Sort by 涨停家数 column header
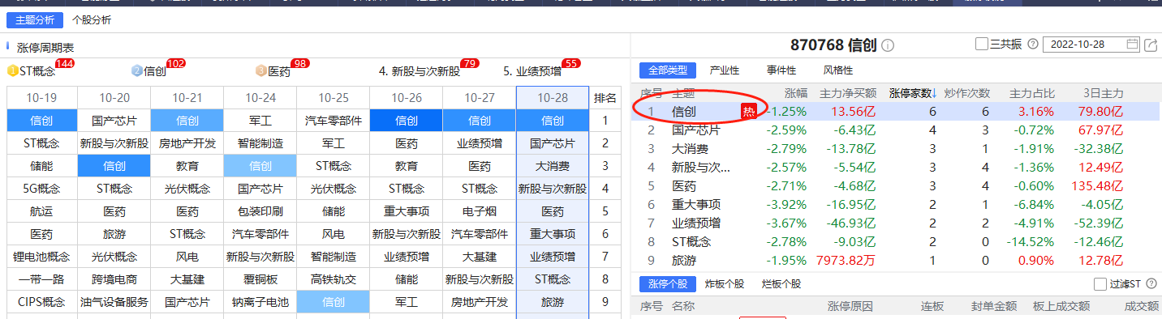Screen dimensions: 1162x319 click(x=913, y=93)
